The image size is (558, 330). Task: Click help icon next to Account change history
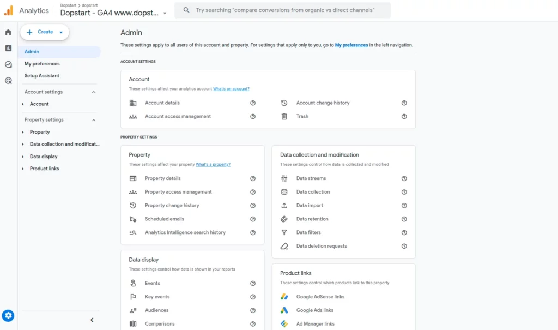pos(404,103)
